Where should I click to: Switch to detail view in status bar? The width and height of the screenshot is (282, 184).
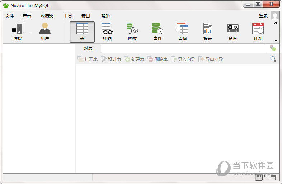click(266, 178)
